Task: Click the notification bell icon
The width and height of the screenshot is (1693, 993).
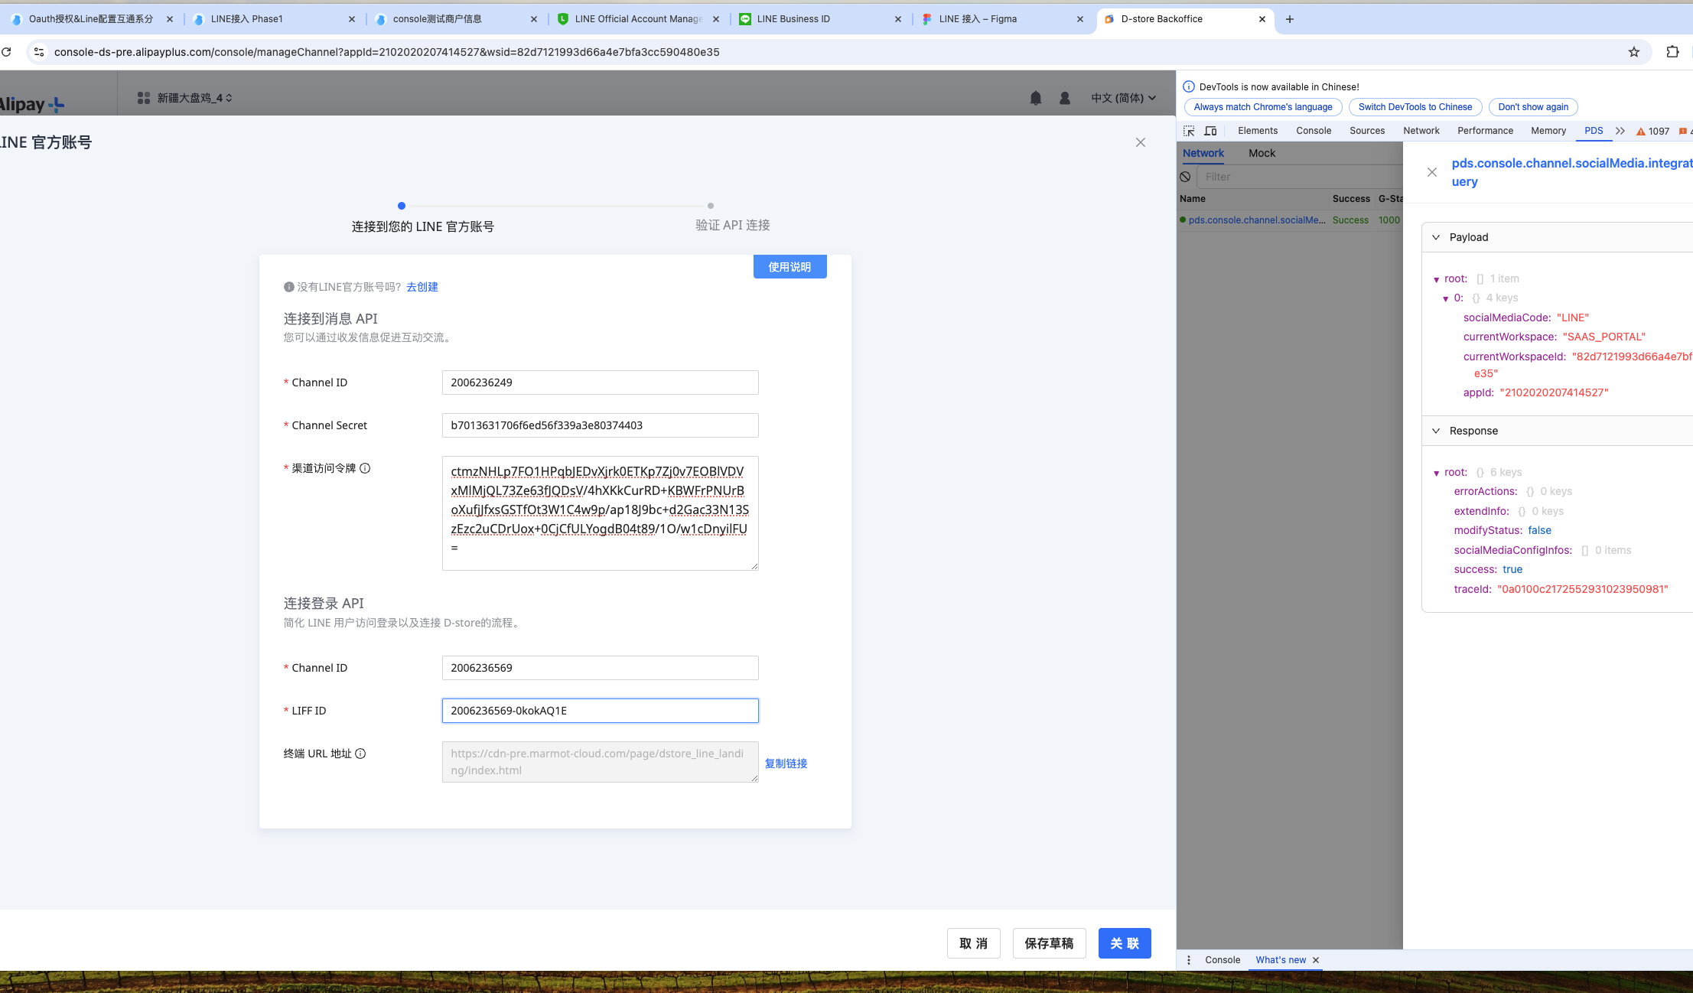Action: 1035,98
